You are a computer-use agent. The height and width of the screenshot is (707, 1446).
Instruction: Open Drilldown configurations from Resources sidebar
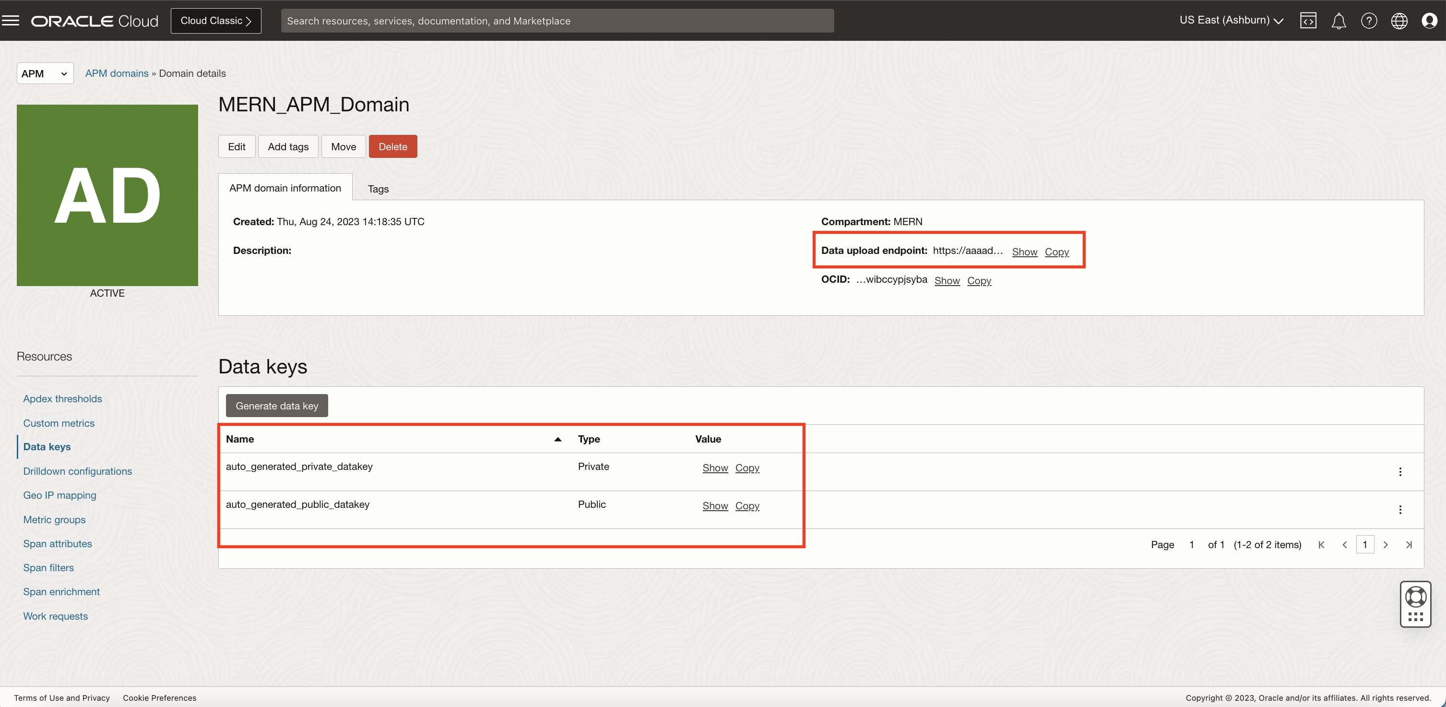(77, 471)
